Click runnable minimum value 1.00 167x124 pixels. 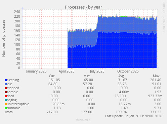(x=91, y=108)
